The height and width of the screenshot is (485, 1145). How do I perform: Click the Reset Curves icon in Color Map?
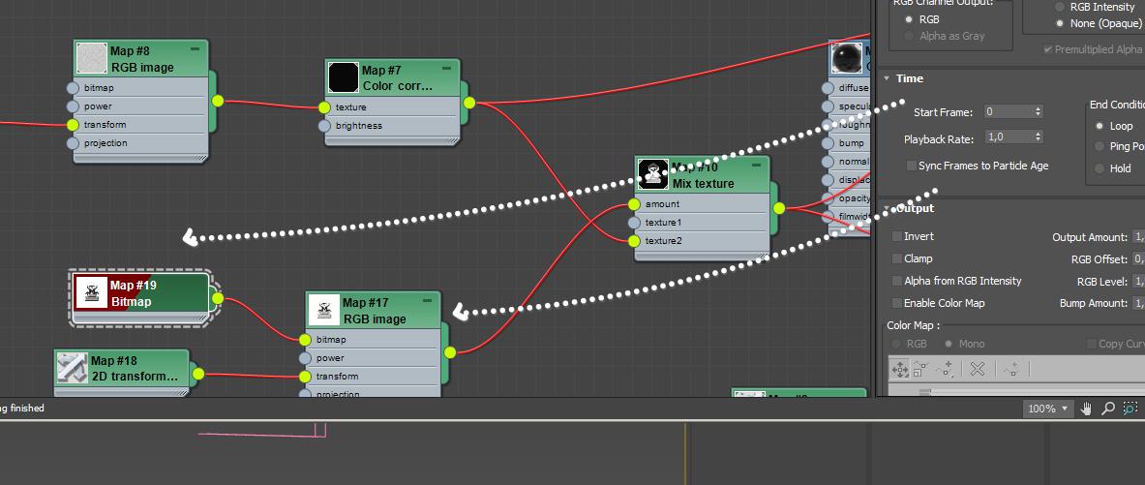click(1011, 371)
